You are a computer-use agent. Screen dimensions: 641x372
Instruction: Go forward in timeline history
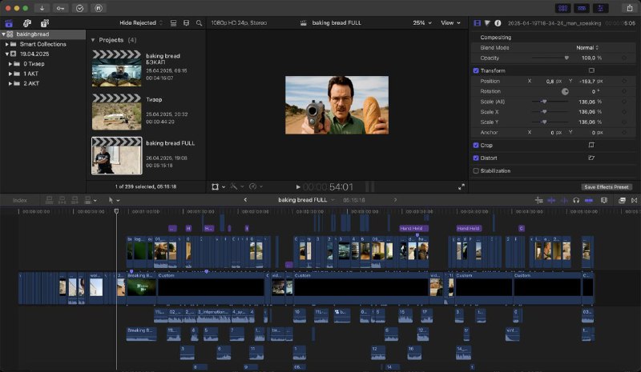[395, 200]
